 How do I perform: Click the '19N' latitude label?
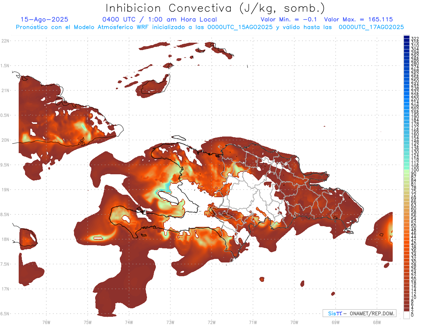(5, 190)
